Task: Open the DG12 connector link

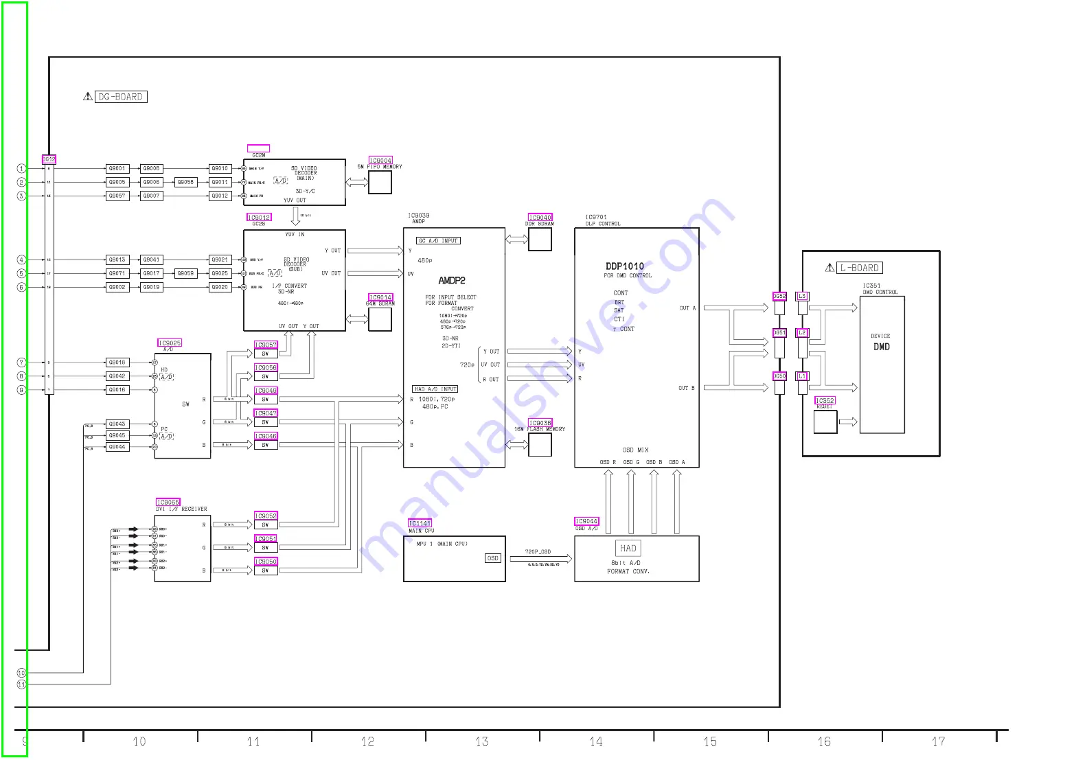Action: (x=49, y=159)
